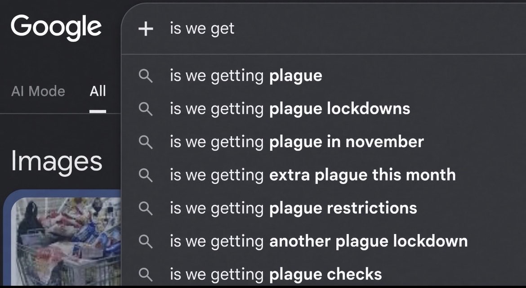Click into the search text field
The height and width of the screenshot is (288, 526).
pos(346,29)
